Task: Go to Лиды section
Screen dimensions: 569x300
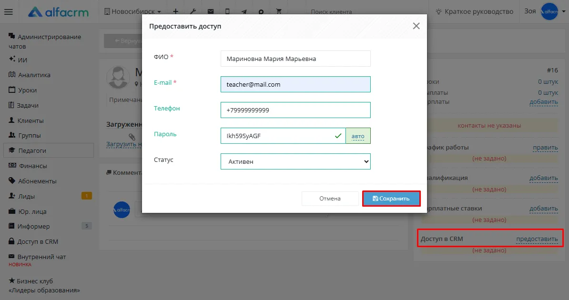Action: pos(22,196)
